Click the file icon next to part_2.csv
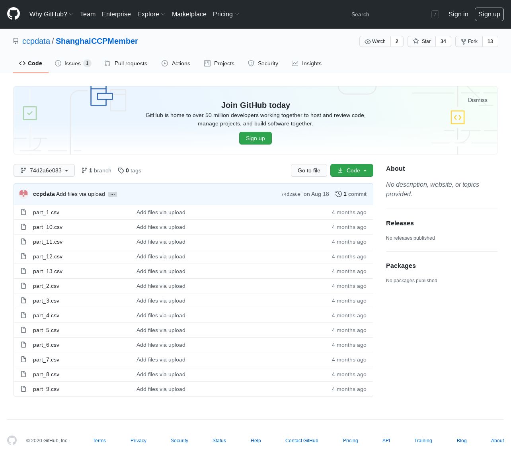The image size is (511, 465). pos(23,286)
